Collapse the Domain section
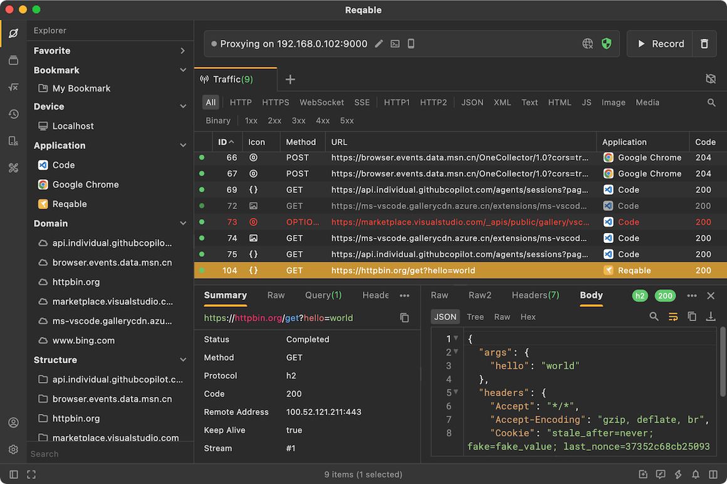727x484 pixels. (182, 224)
